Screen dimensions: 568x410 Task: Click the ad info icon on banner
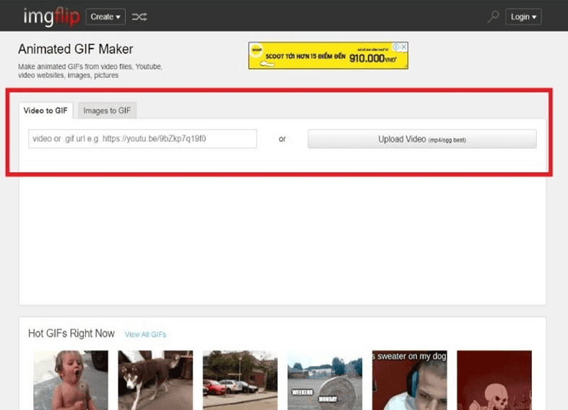click(x=396, y=47)
